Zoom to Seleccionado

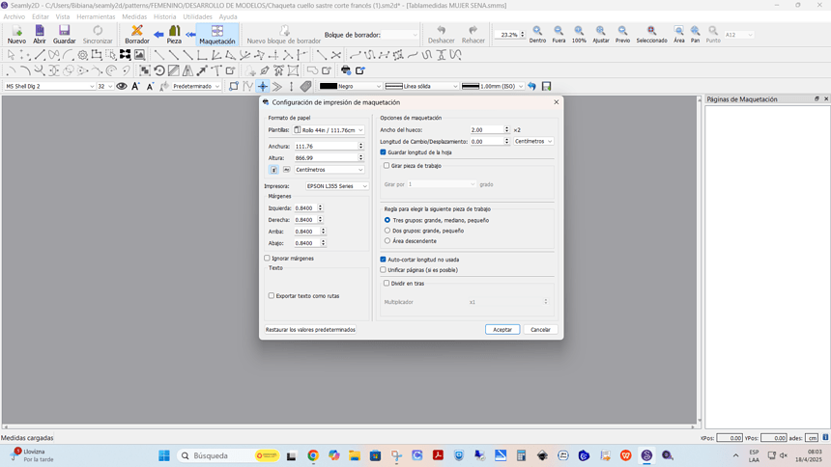coord(651,35)
